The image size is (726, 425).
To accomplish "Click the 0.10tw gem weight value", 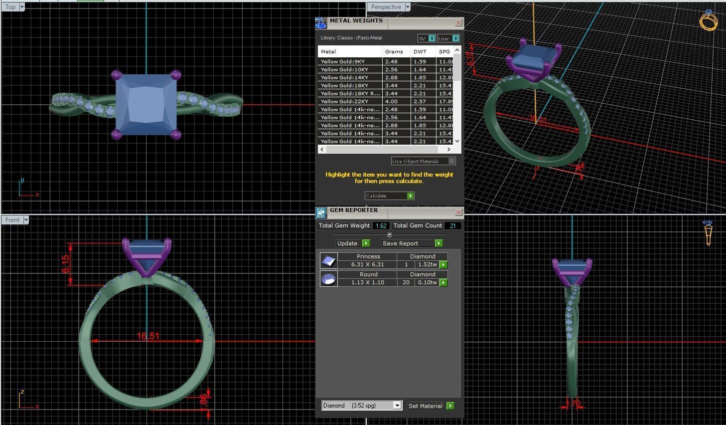I will click(x=428, y=282).
